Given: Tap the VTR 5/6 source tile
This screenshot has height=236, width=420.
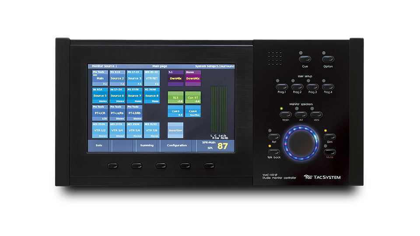Looking at the screenshot, I should coord(134,130).
